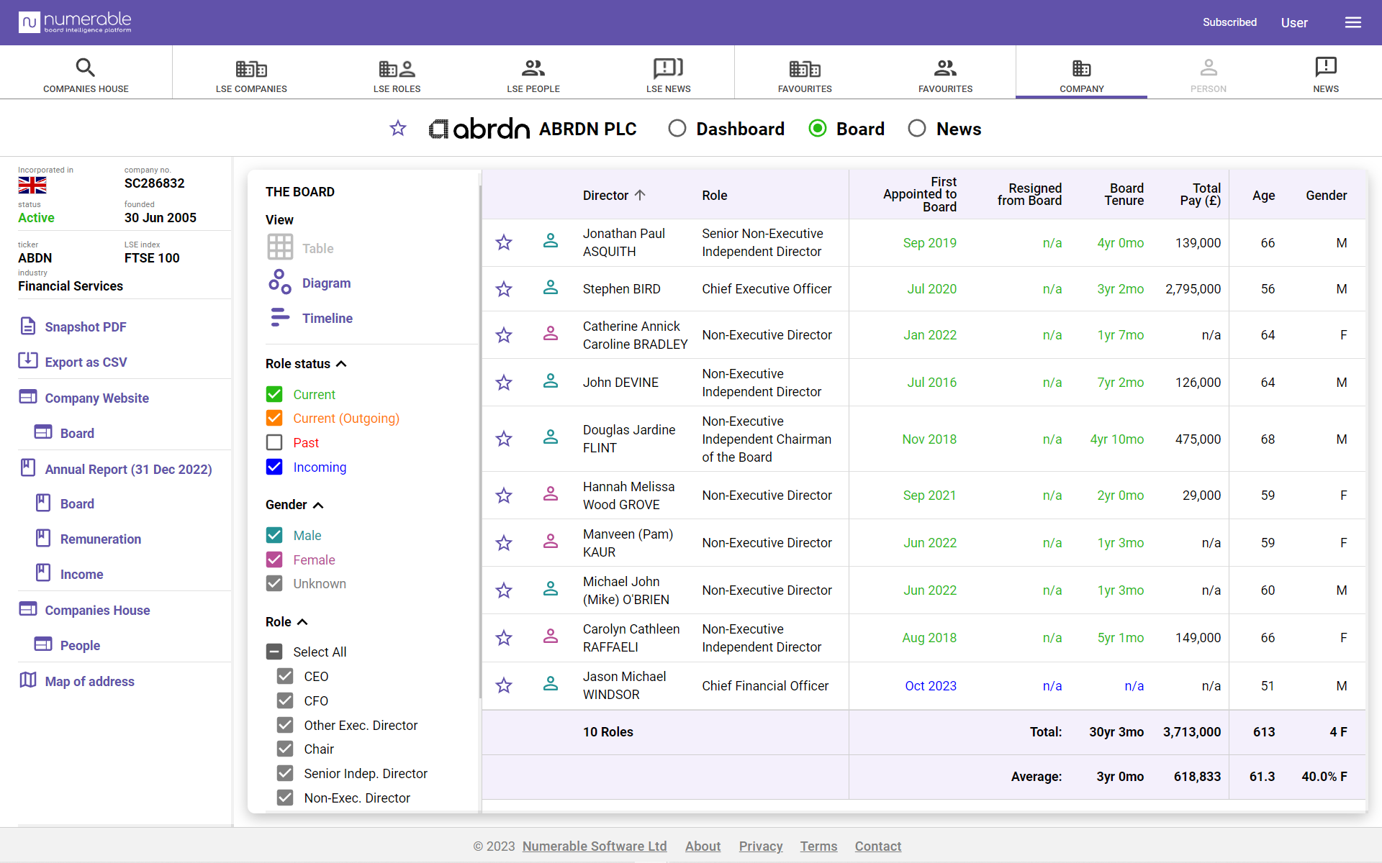Open Remuneration under Annual Report
1382x863 pixels.
[x=101, y=539]
